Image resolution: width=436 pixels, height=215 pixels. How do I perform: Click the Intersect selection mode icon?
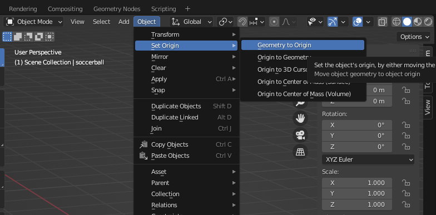coord(49,37)
